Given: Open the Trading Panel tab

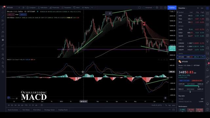Looking at the screenshot, I should [63, 110].
